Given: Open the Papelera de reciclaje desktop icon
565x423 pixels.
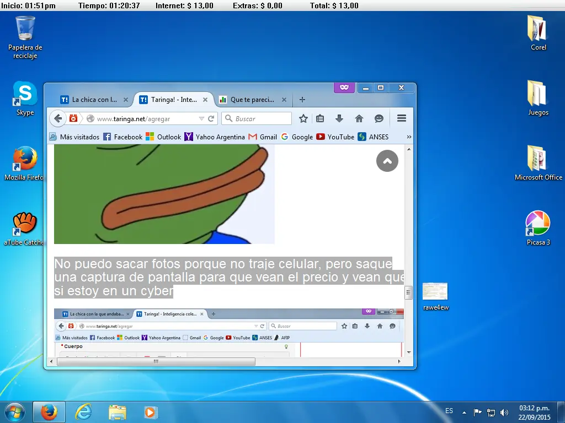Looking at the screenshot, I should tap(25, 37).
